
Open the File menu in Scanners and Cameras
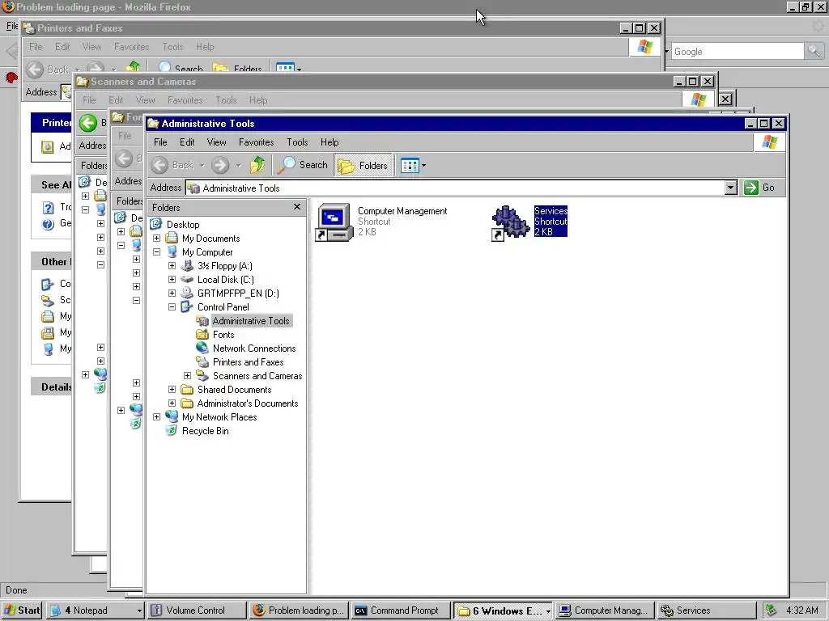pos(89,99)
